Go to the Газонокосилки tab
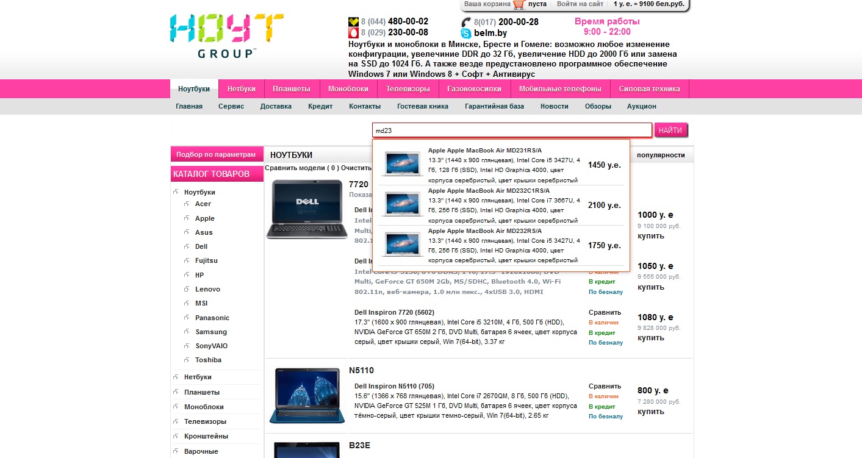862x458 pixels. tap(475, 89)
